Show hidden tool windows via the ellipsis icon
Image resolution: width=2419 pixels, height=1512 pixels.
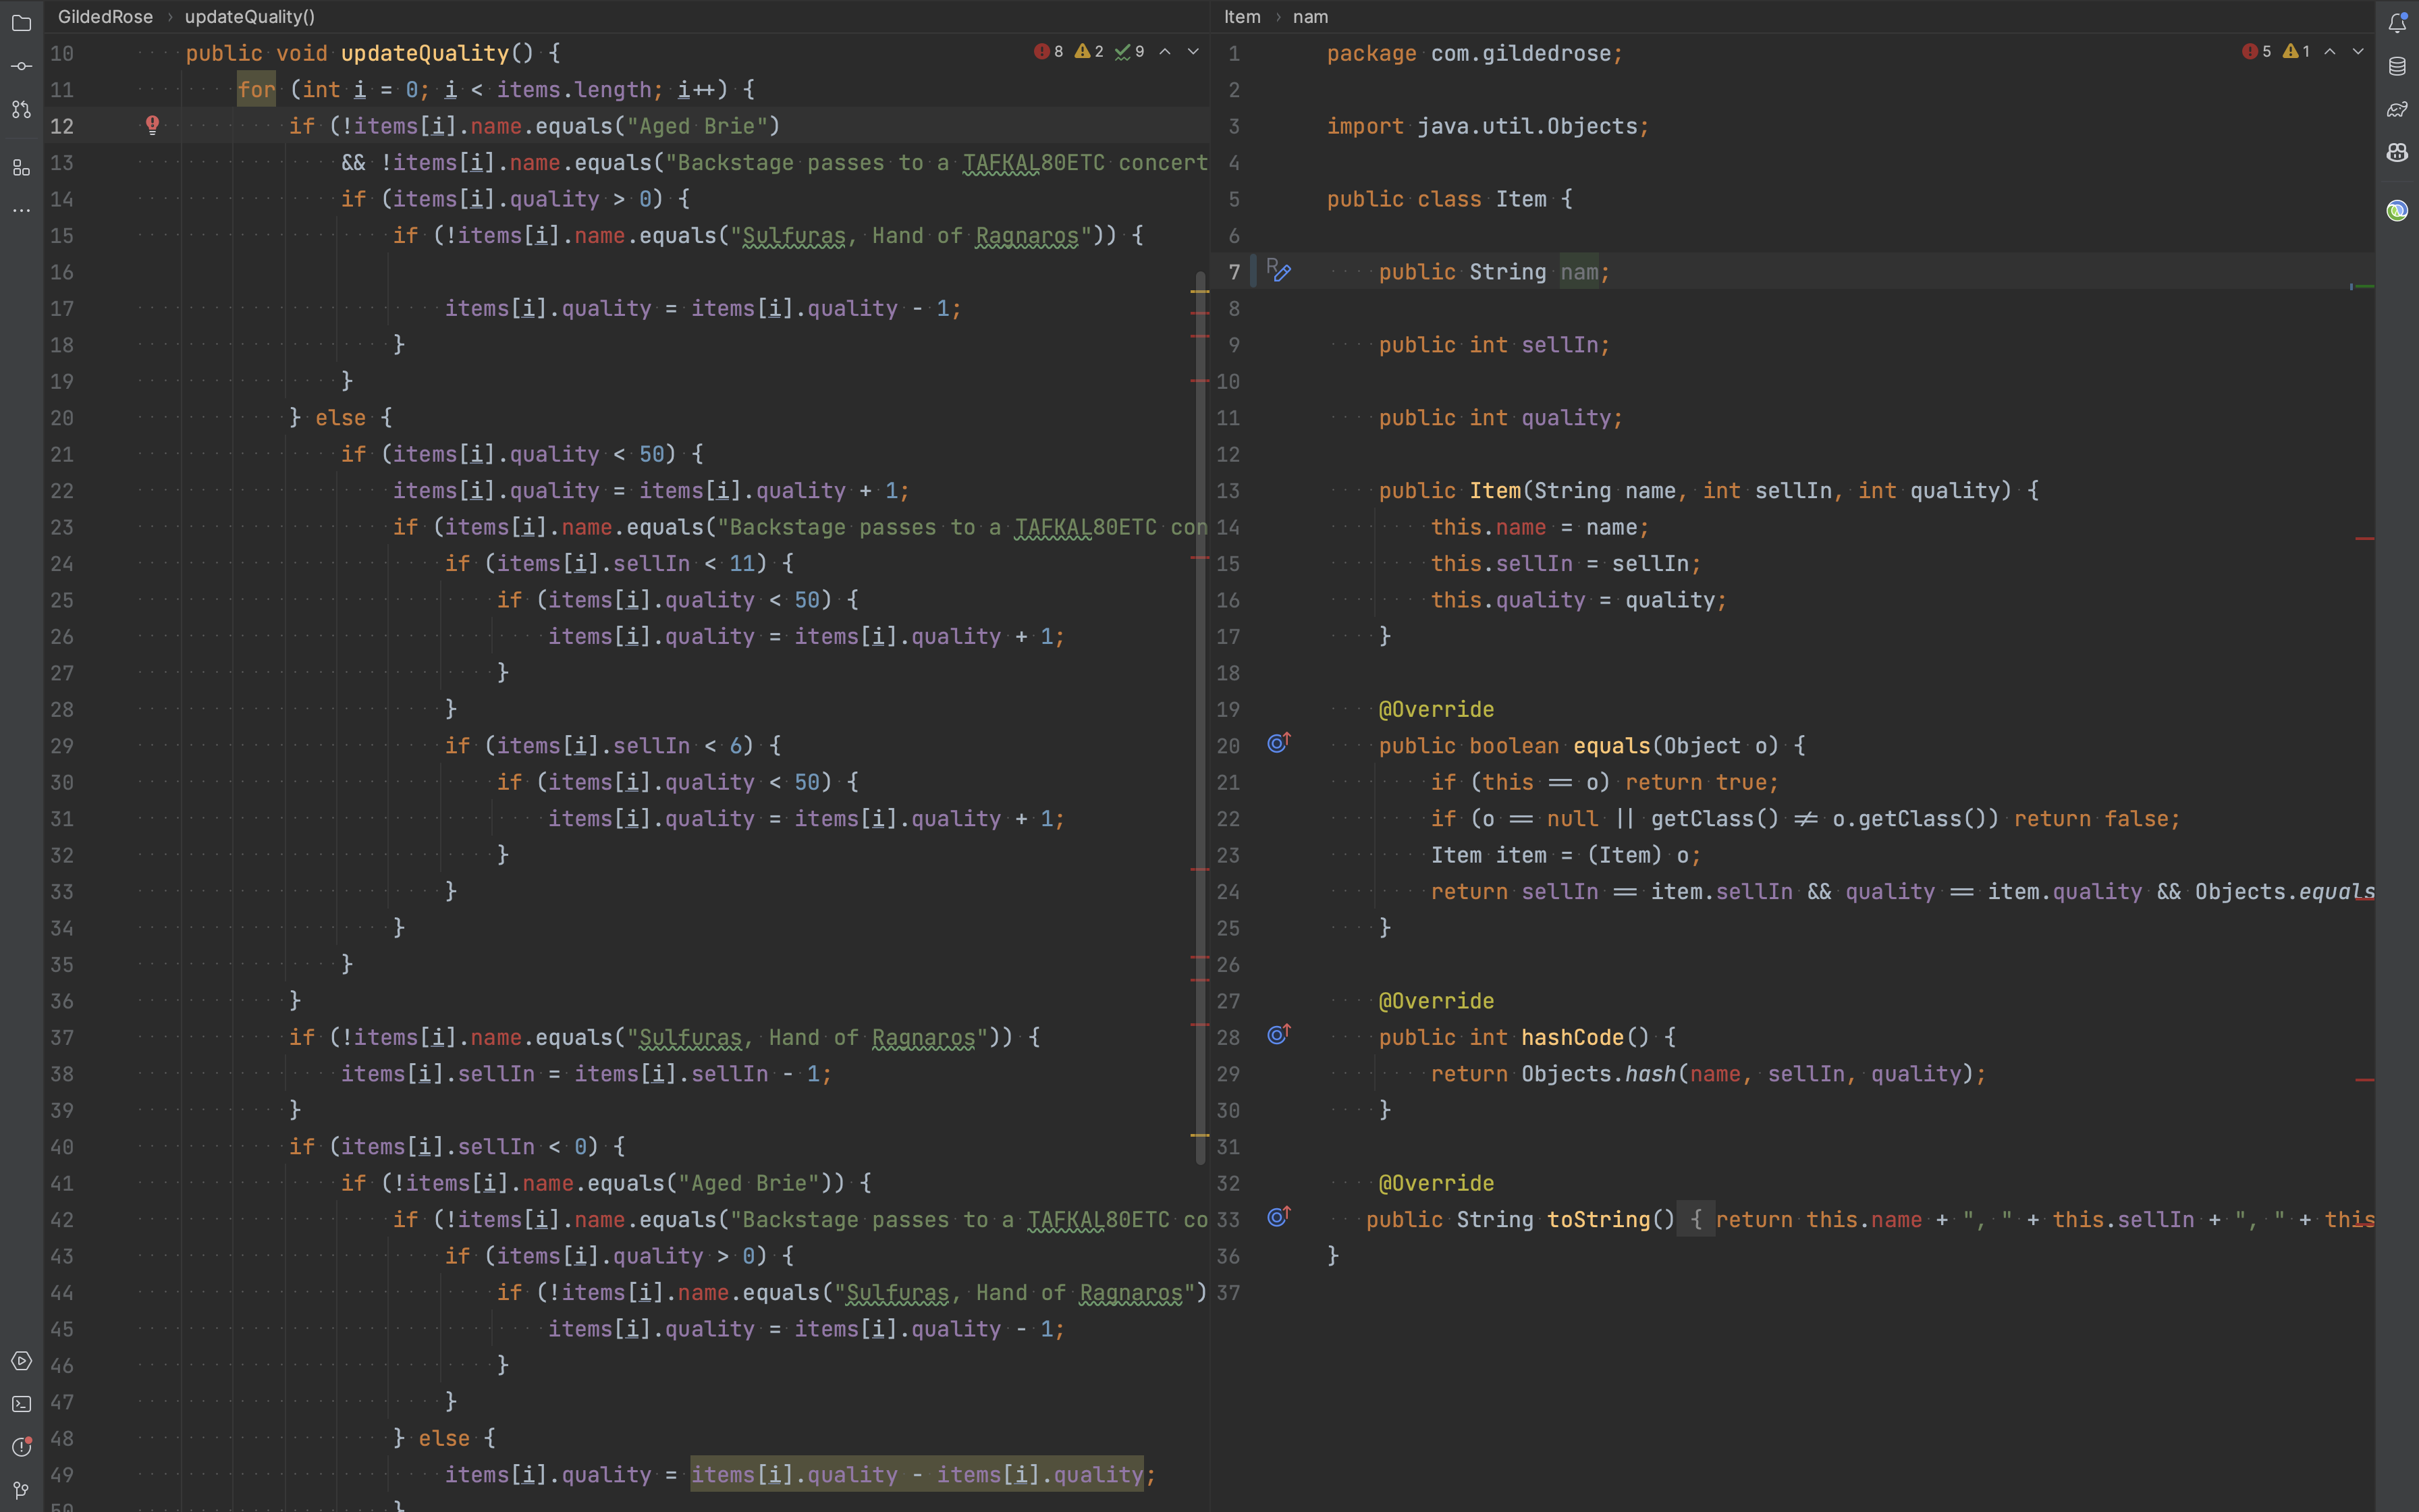[x=22, y=210]
